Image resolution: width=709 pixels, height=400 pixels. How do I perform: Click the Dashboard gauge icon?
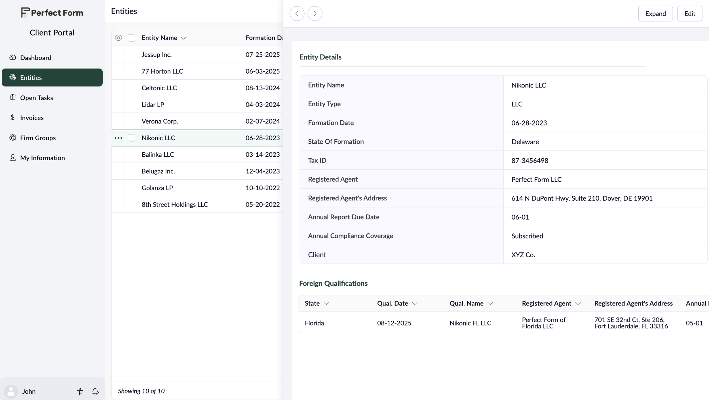(x=12, y=58)
